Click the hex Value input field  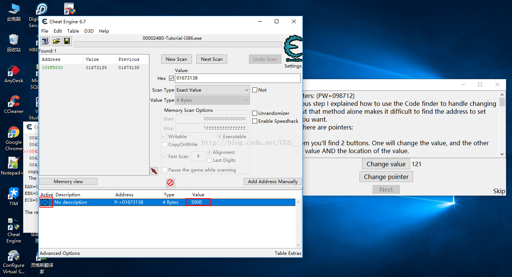click(x=238, y=78)
